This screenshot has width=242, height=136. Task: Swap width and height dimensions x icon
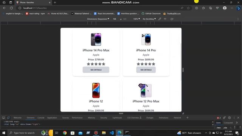(121, 19)
